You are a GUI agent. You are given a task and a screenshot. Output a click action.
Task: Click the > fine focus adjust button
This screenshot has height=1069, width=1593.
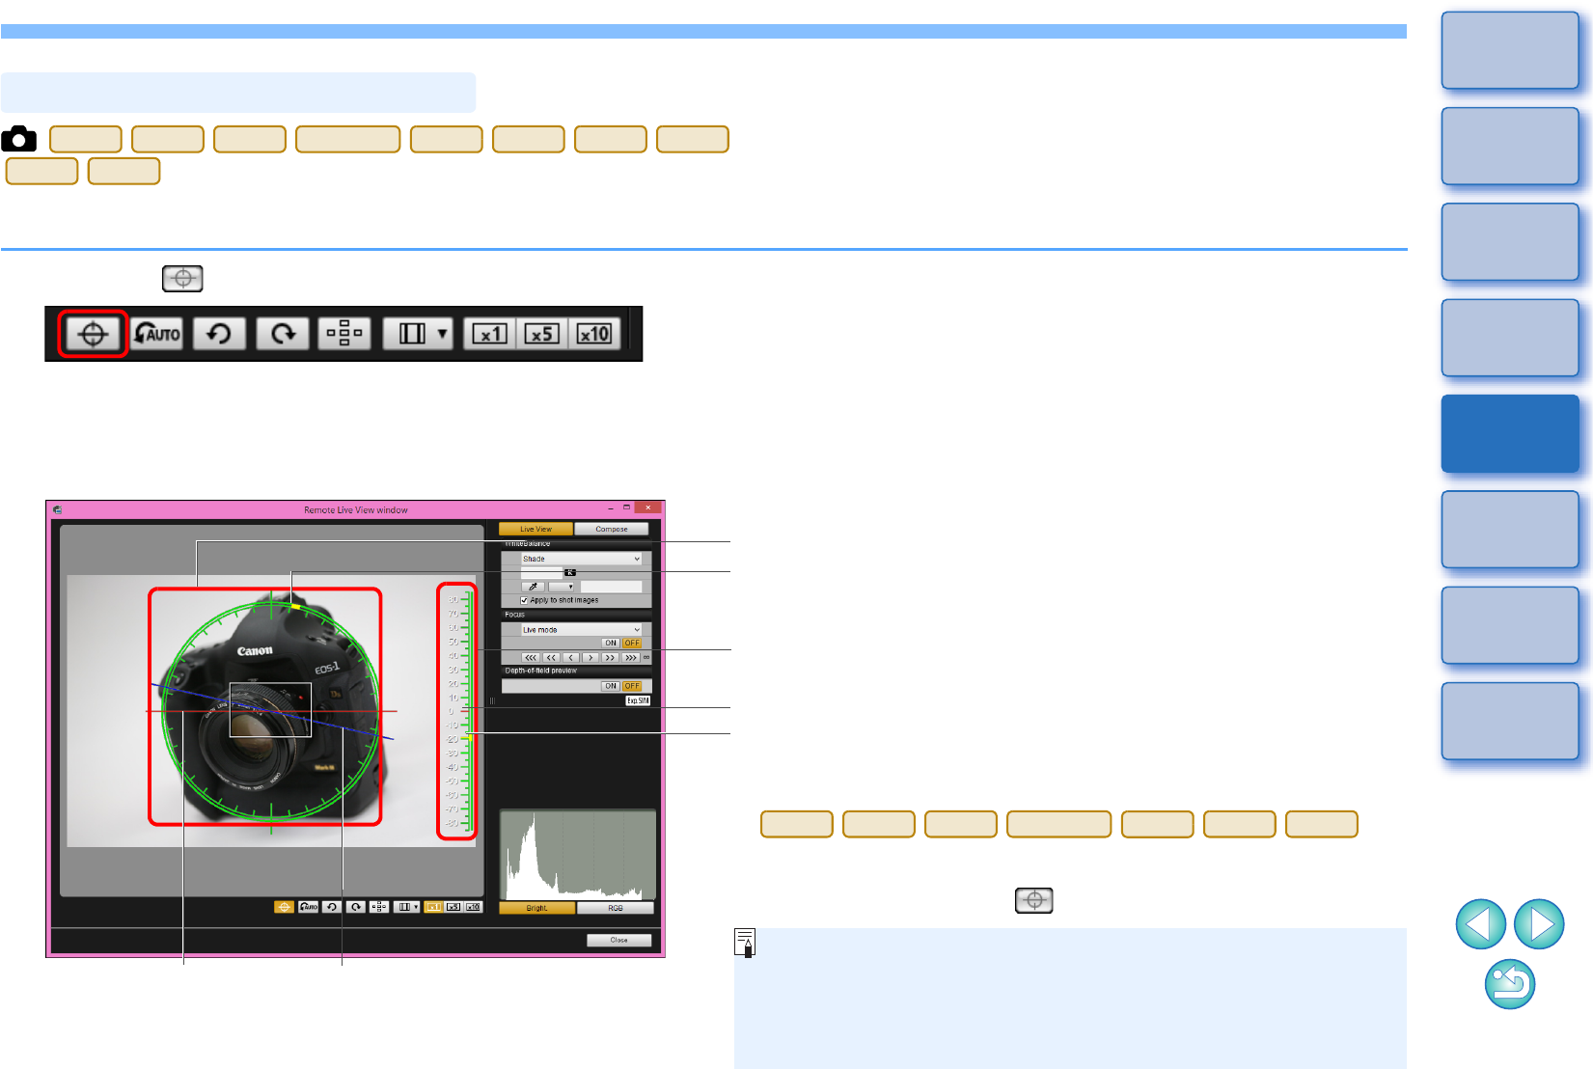point(591,658)
